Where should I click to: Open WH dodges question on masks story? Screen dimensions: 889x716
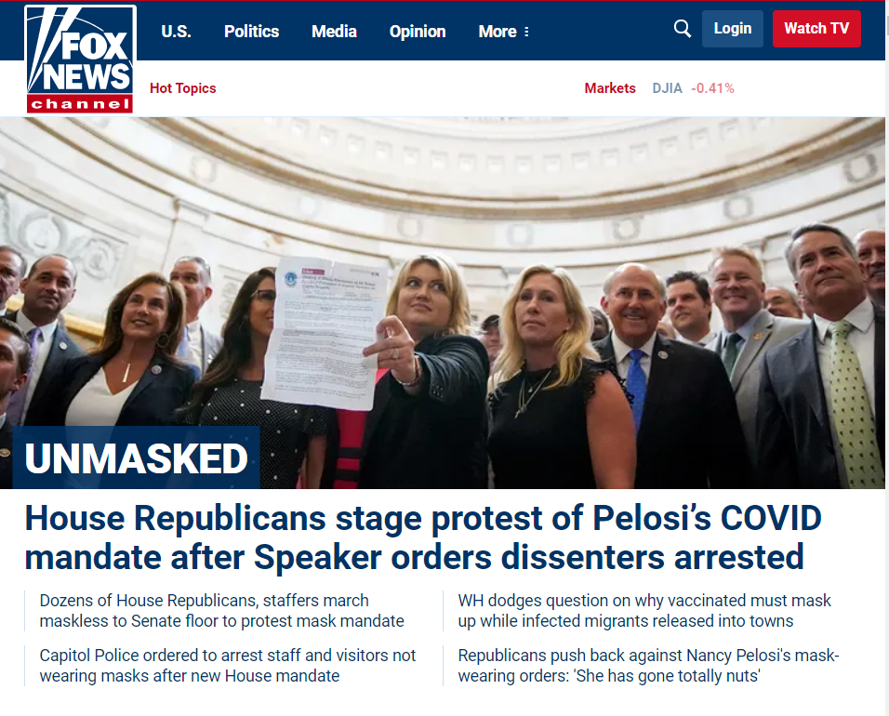pyautogui.click(x=644, y=611)
